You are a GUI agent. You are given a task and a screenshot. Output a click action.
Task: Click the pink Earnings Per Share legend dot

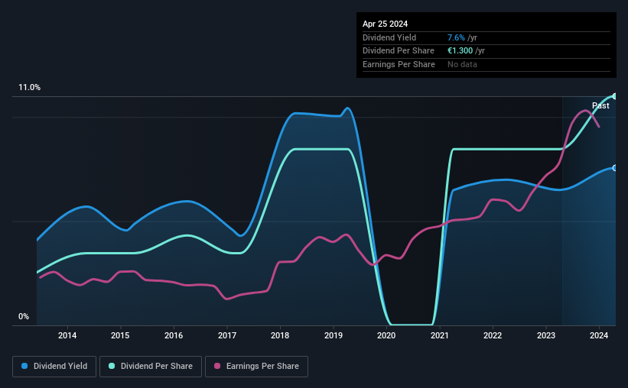tap(217, 366)
